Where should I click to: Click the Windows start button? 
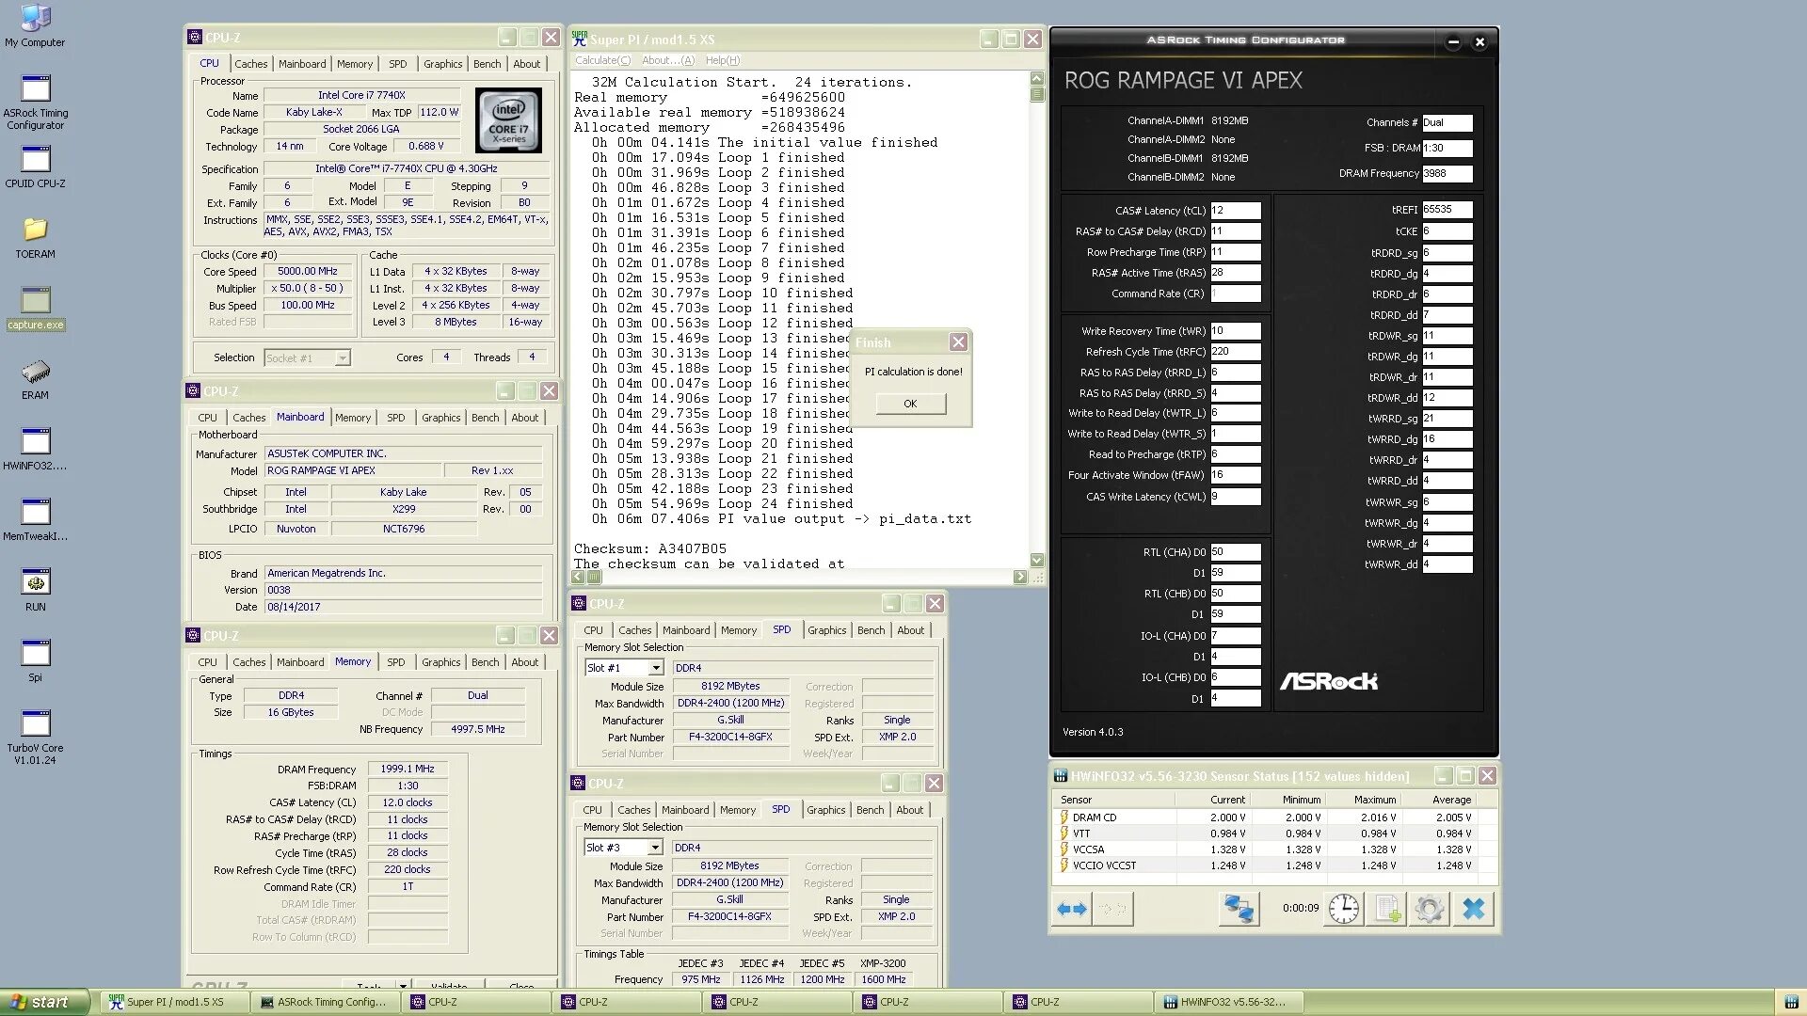(x=44, y=1002)
